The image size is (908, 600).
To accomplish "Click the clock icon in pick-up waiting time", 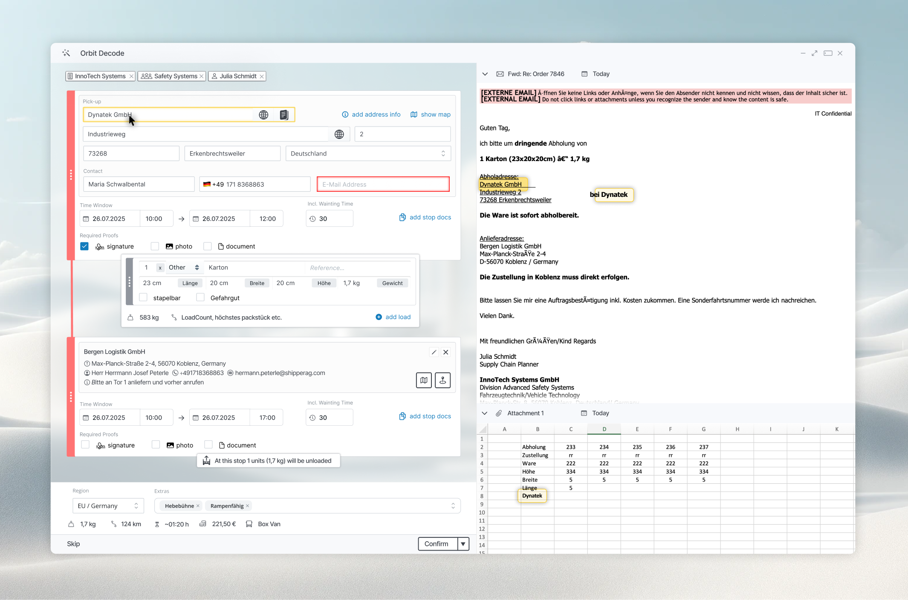I will tap(312, 219).
